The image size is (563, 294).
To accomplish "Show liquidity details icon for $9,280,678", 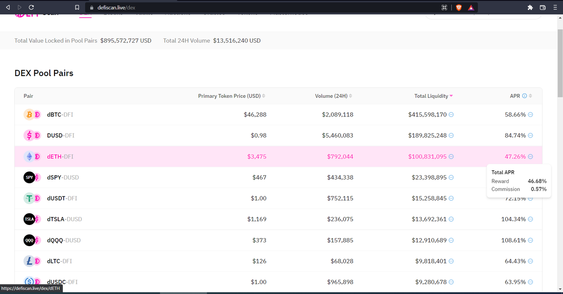I will [x=451, y=282].
